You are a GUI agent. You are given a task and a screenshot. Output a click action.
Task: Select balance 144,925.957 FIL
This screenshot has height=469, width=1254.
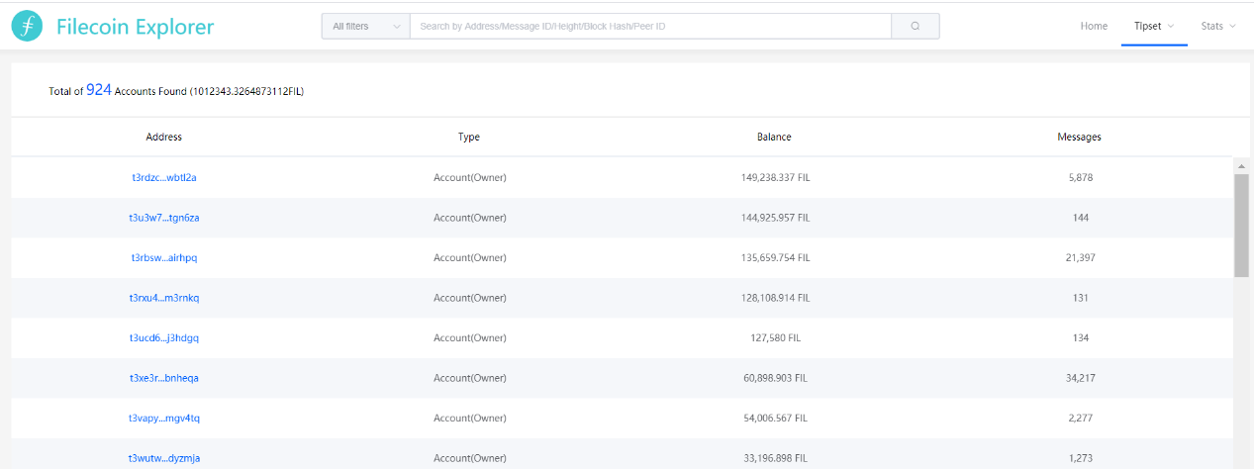(775, 218)
